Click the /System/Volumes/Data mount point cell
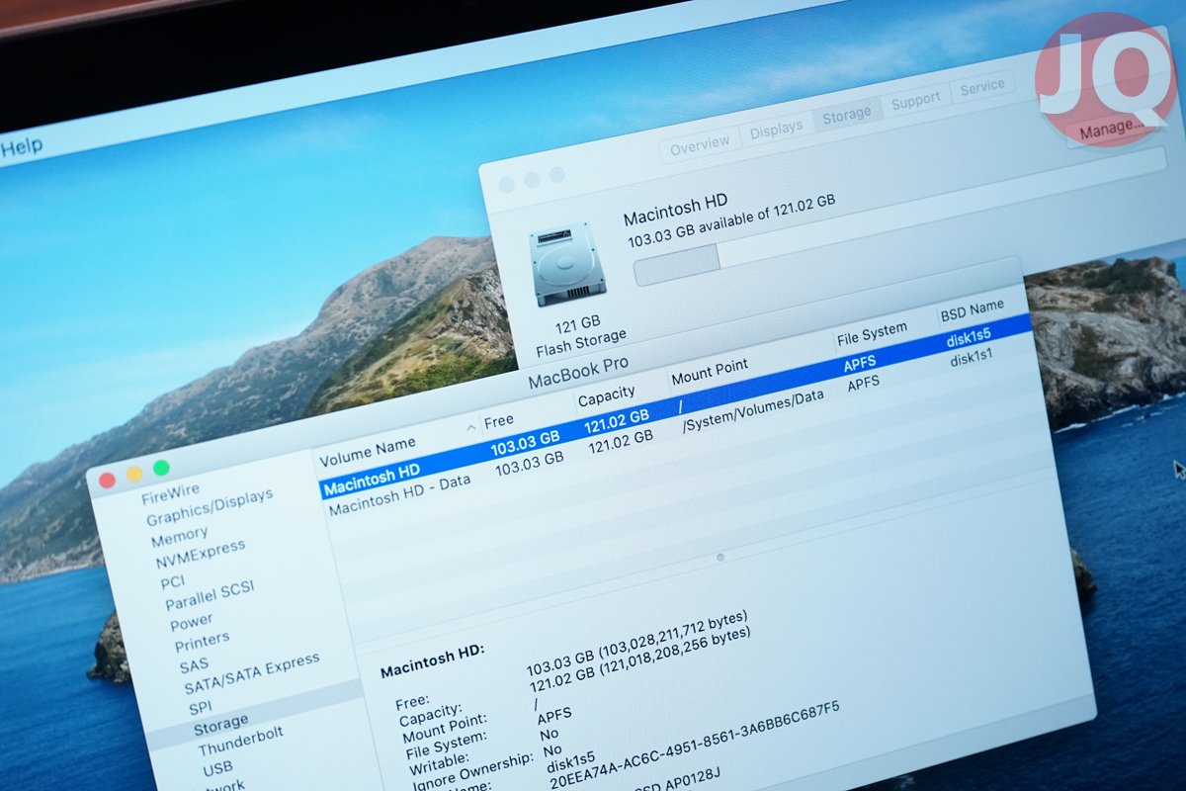The width and height of the screenshot is (1186, 791). coord(753,409)
